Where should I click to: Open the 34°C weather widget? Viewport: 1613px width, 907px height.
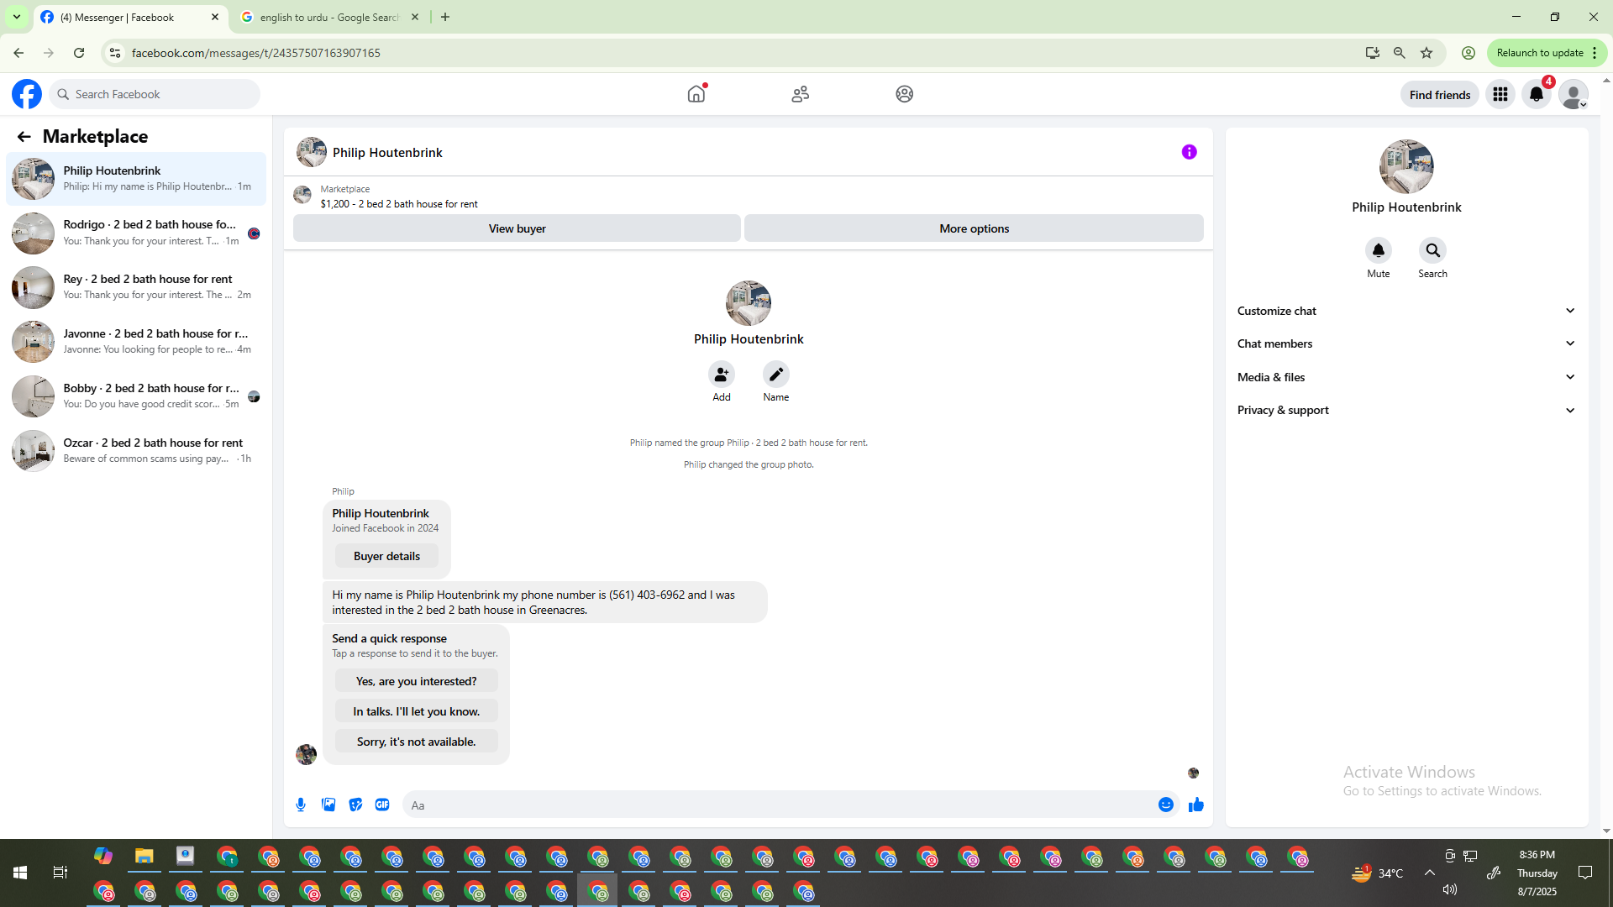pyautogui.click(x=1377, y=873)
